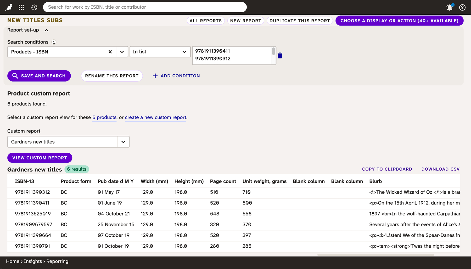Click the ISBN-13 column header
This screenshot has height=269, width=471.
25,181
